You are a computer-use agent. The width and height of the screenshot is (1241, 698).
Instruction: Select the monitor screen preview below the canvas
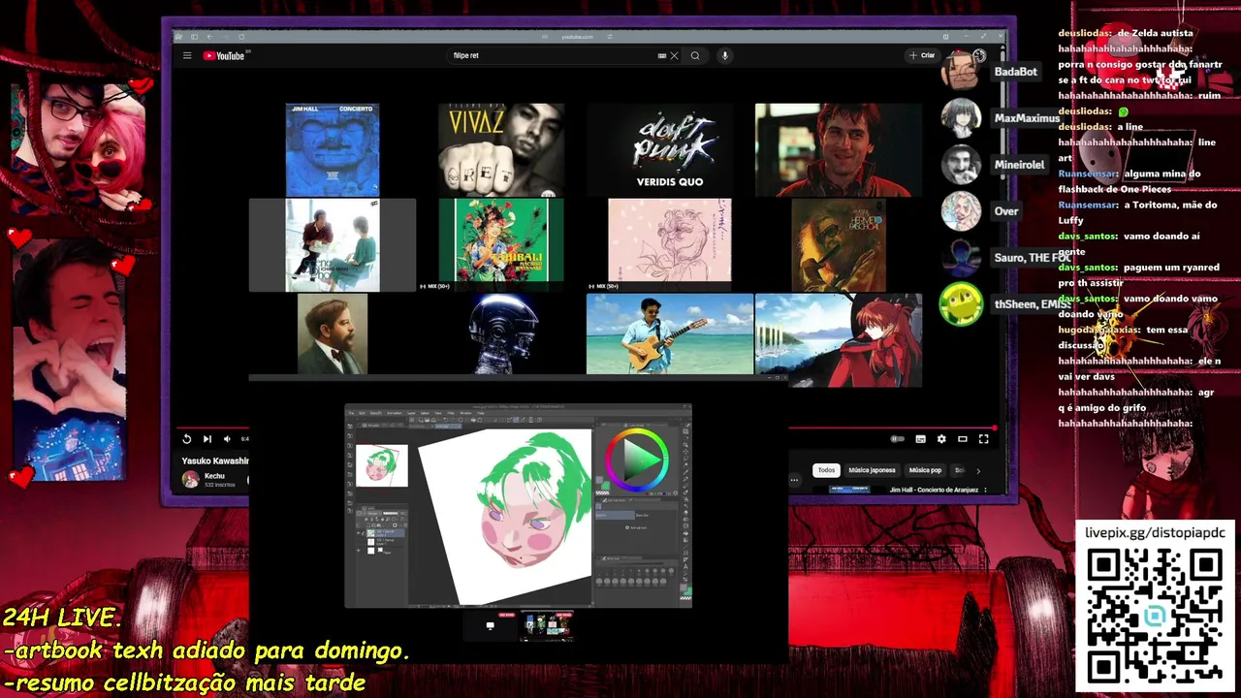click(x=490, y=625)
